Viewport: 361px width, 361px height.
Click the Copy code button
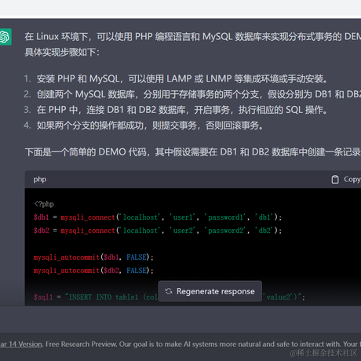[346, 180]
